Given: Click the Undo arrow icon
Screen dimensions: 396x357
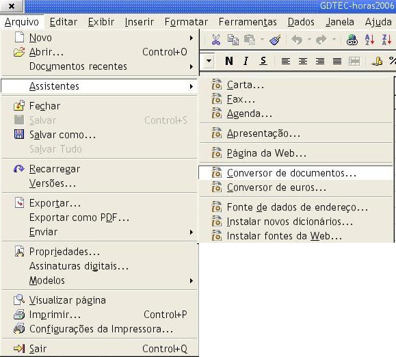Looking at the screenshot, I should pos(297,40).
